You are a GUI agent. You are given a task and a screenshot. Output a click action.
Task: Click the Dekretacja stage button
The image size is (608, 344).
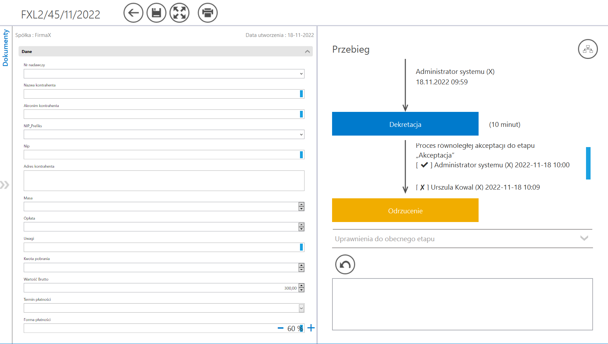[405, 124]
